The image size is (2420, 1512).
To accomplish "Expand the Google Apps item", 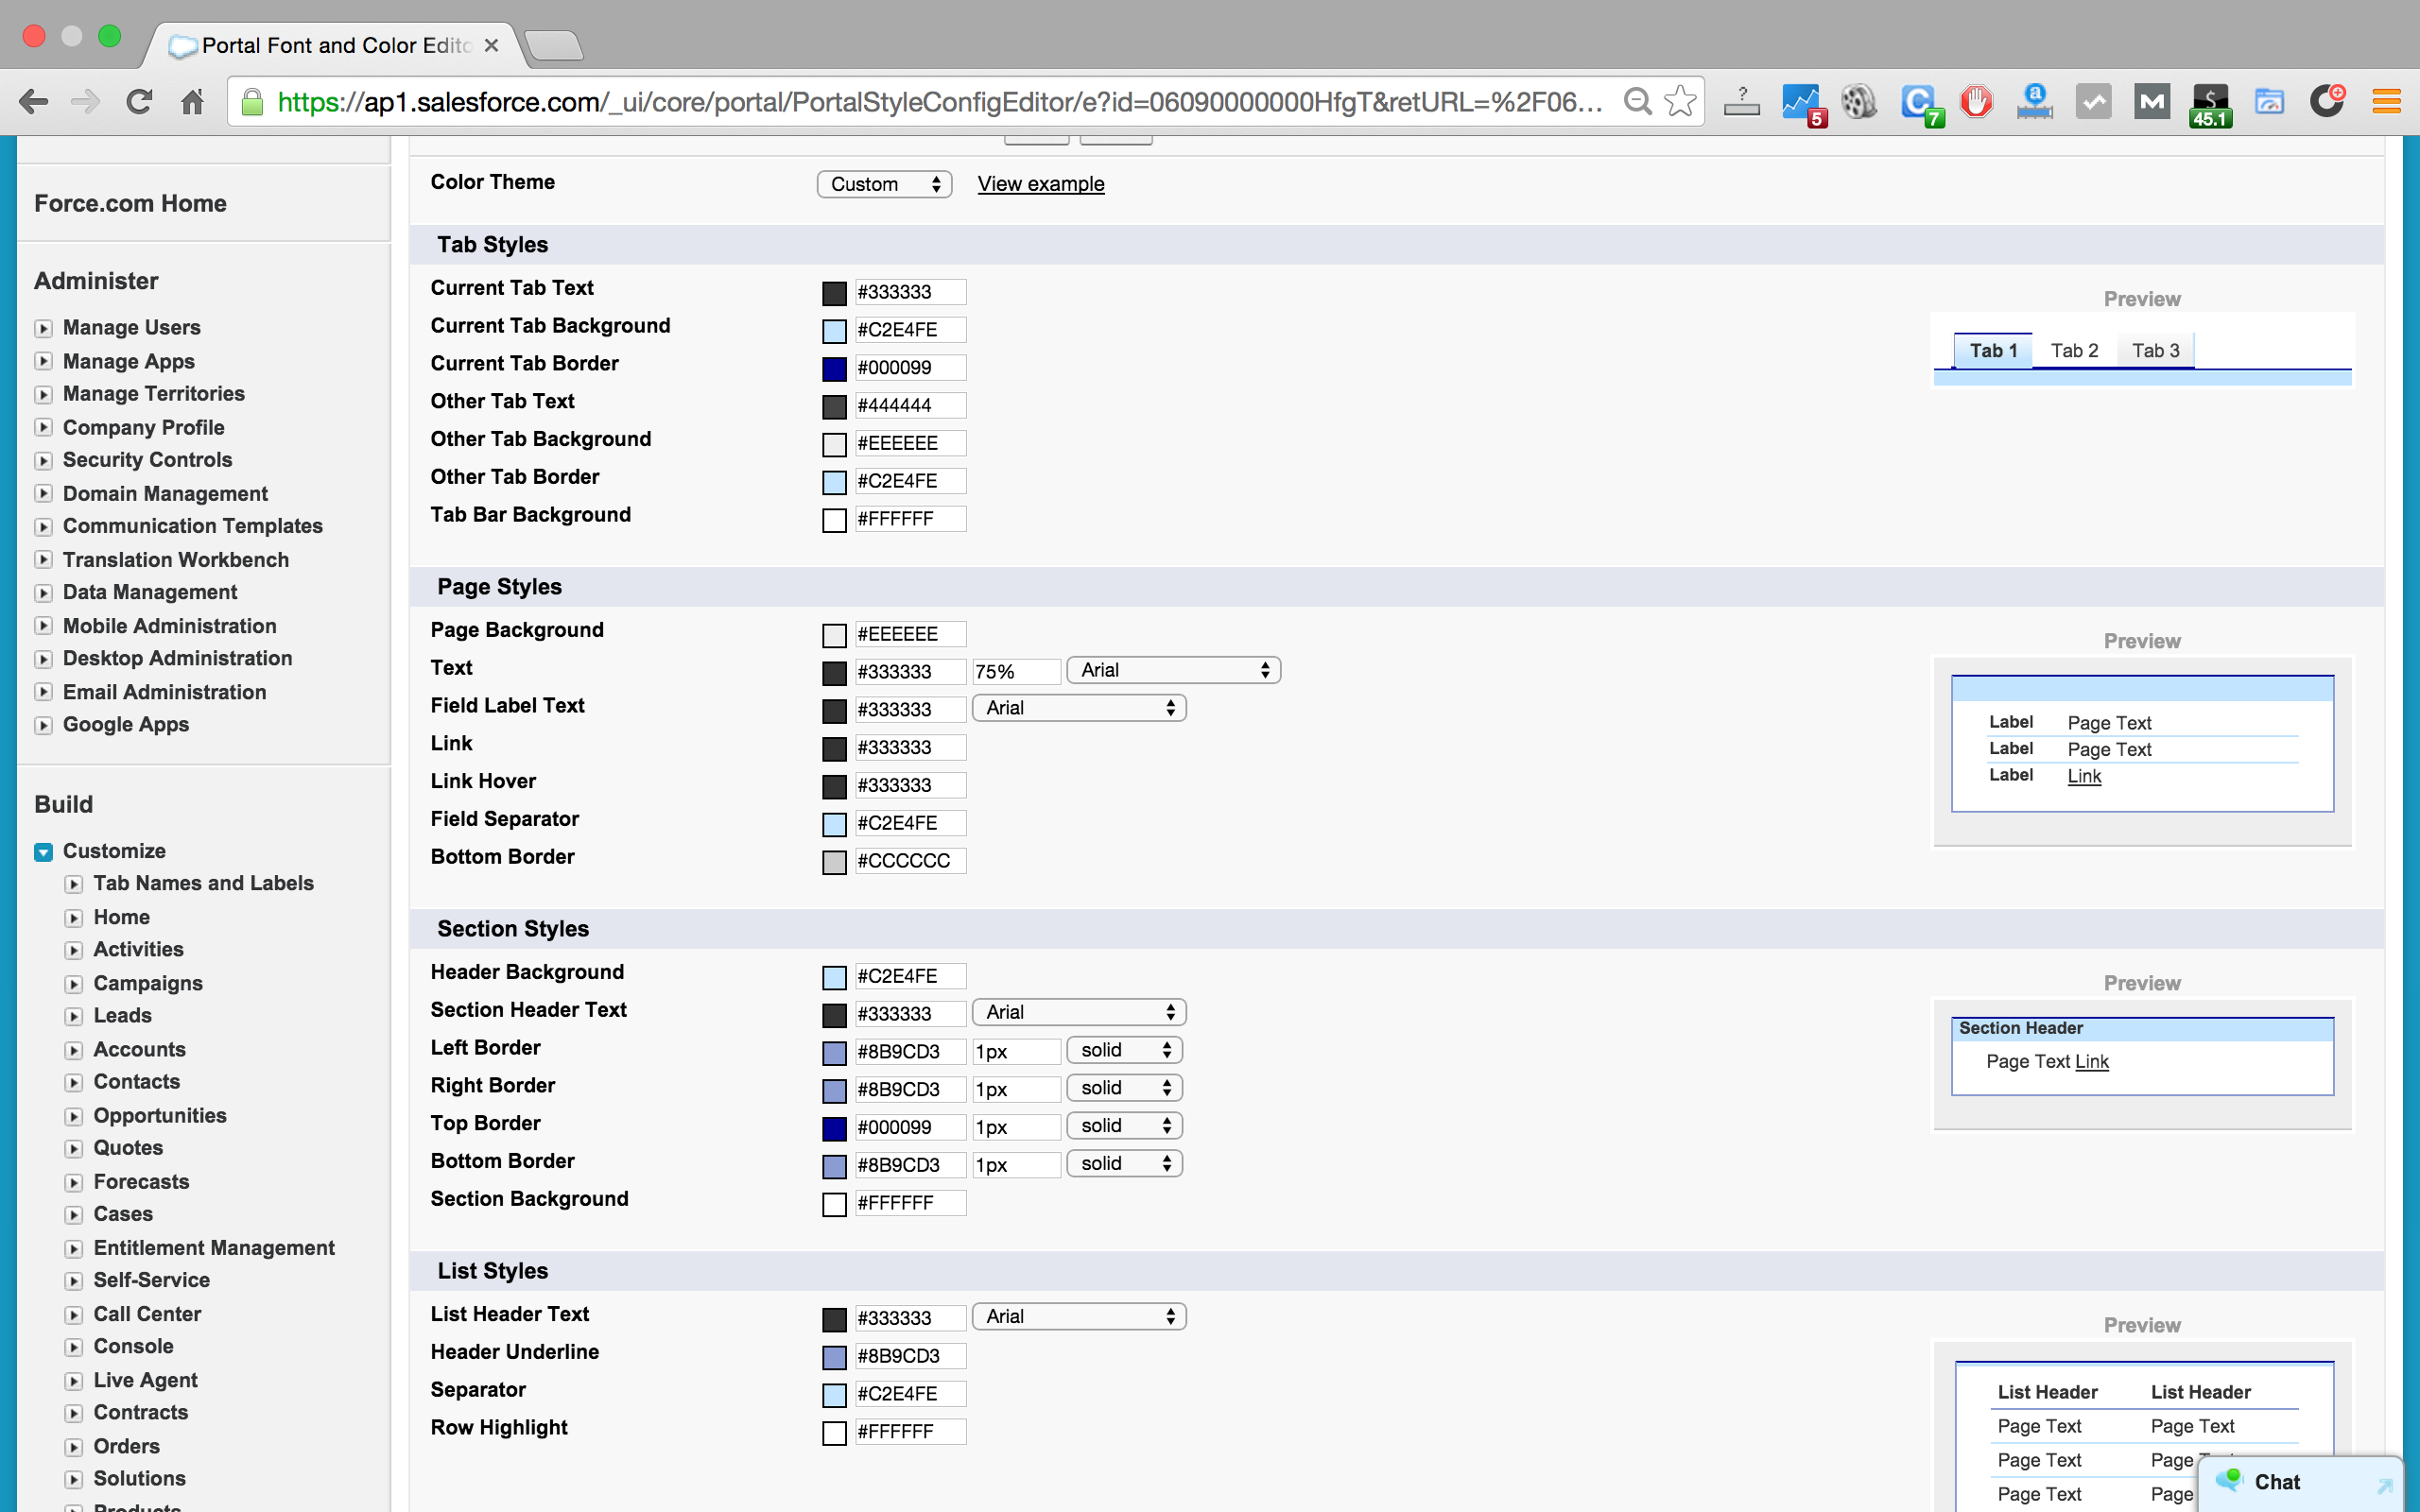I will (43, 726).
